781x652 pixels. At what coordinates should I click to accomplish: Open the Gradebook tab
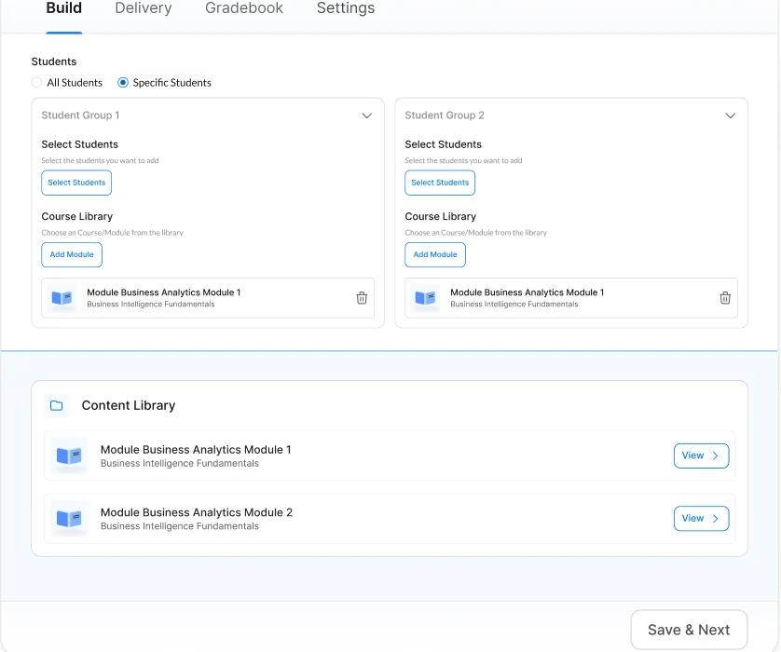244,8
